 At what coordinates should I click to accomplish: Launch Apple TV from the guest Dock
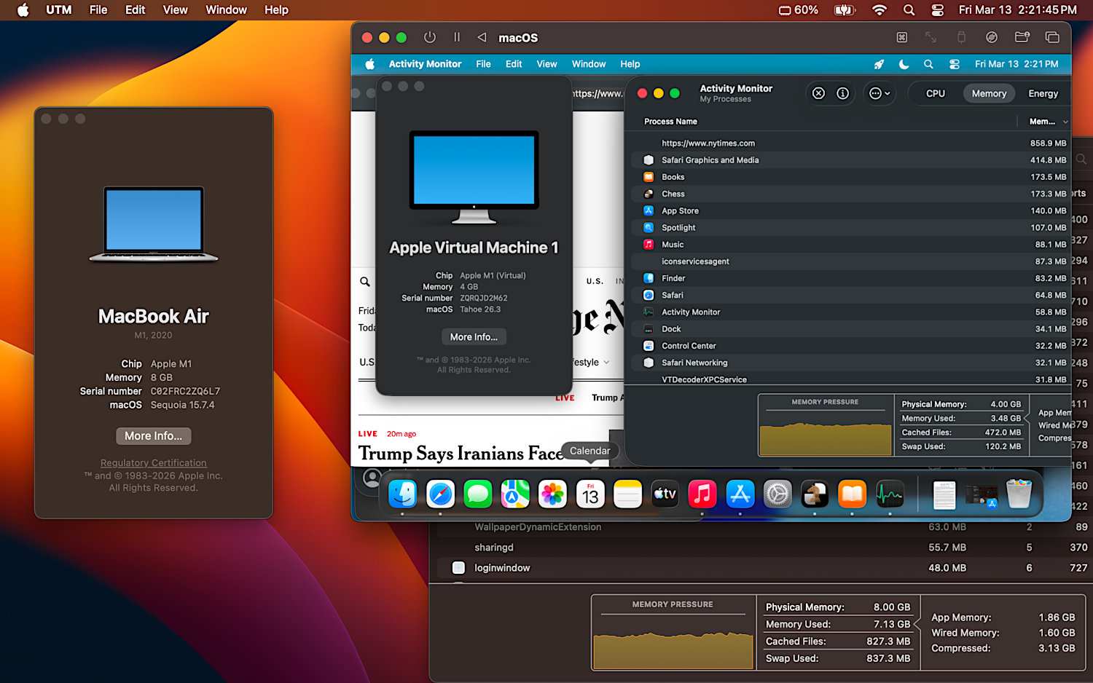[665, 494]
